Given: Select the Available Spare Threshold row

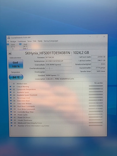Looking at the screenshot, I should [56, 95].
